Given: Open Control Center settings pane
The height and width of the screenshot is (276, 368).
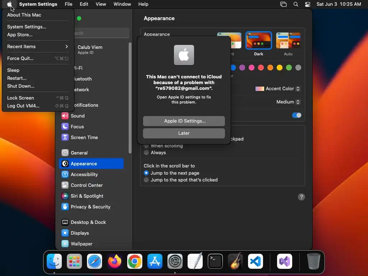Looking at the screenshot, I should click(92, 185).
